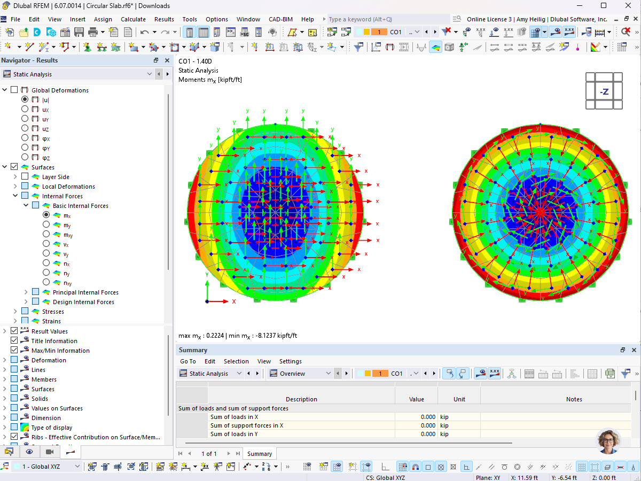
Task: Open the Insert menu
Action: click(x=77, y=19)
